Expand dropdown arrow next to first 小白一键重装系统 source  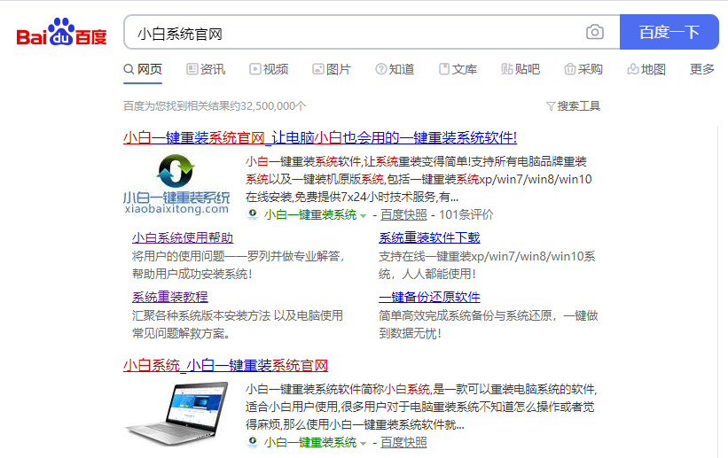[363, 216]
